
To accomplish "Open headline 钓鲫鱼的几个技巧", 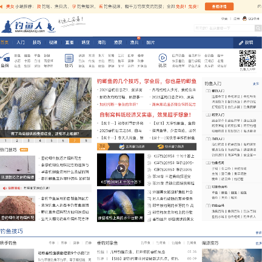I will click(x=147, y=81).
